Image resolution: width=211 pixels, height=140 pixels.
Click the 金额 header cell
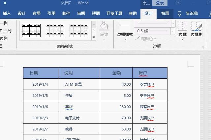click(116, 73)
